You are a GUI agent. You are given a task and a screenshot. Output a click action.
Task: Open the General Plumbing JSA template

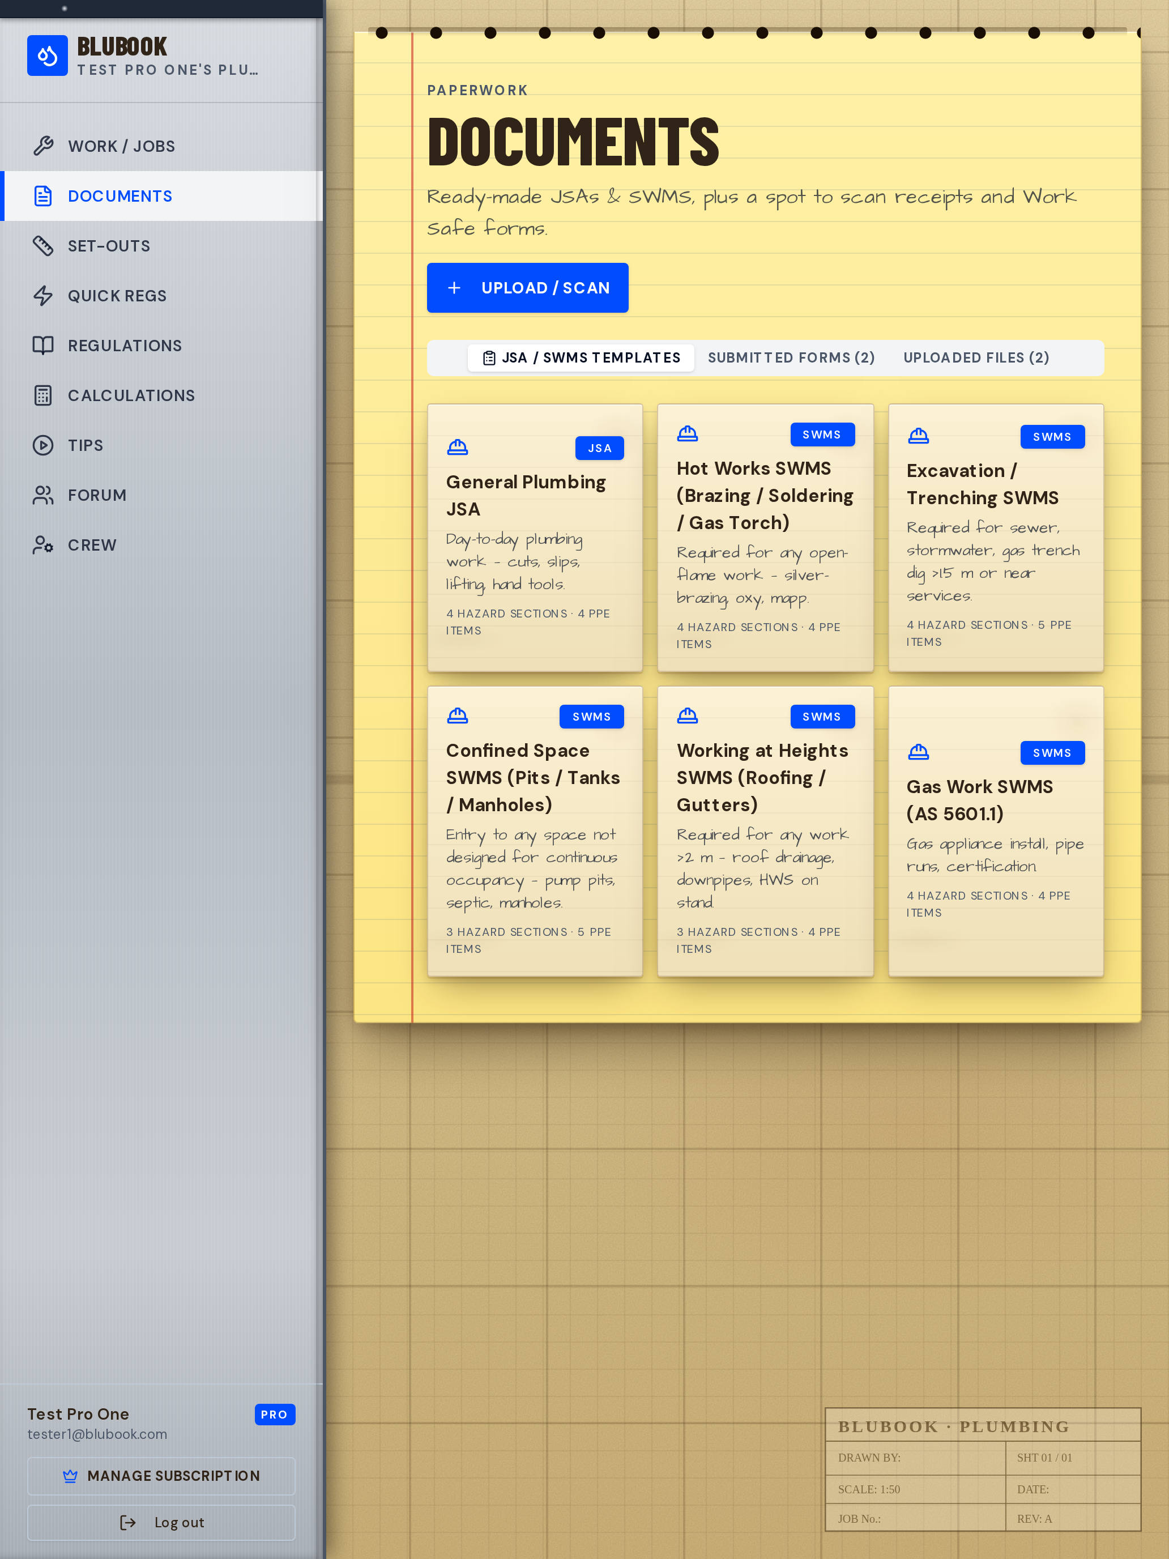535,537
